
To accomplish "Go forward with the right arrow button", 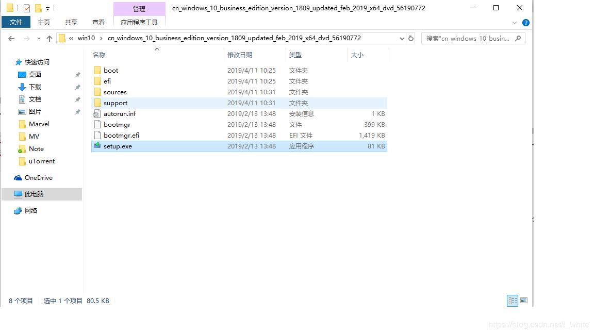I will click(x=26, y=38).
